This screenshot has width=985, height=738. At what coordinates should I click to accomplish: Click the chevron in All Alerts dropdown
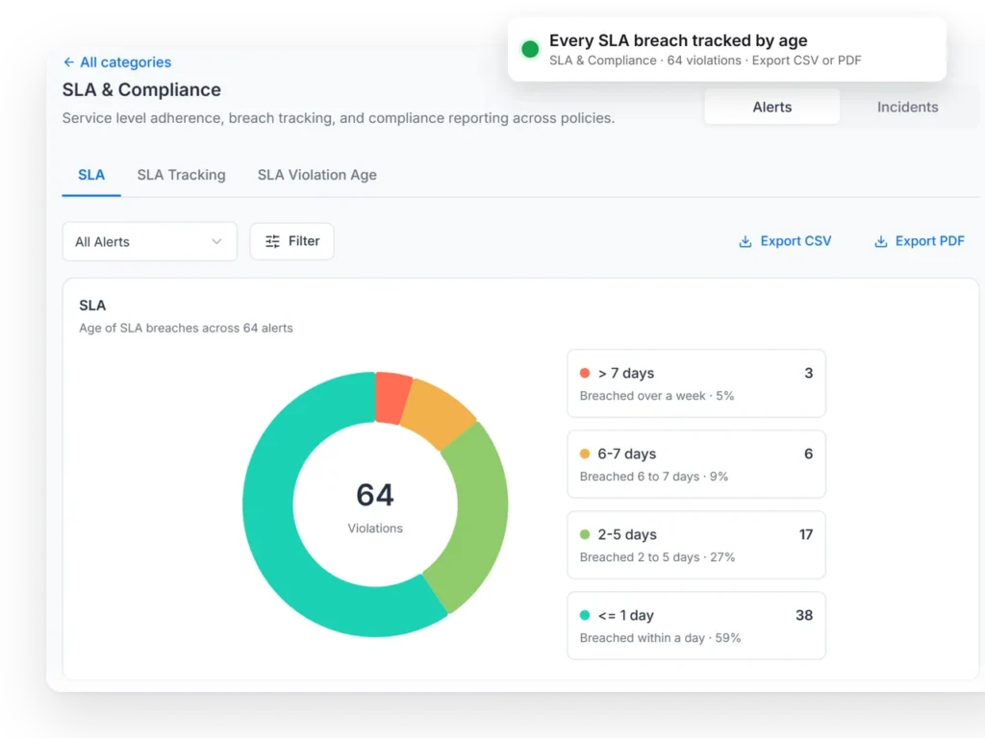(216, 241)
